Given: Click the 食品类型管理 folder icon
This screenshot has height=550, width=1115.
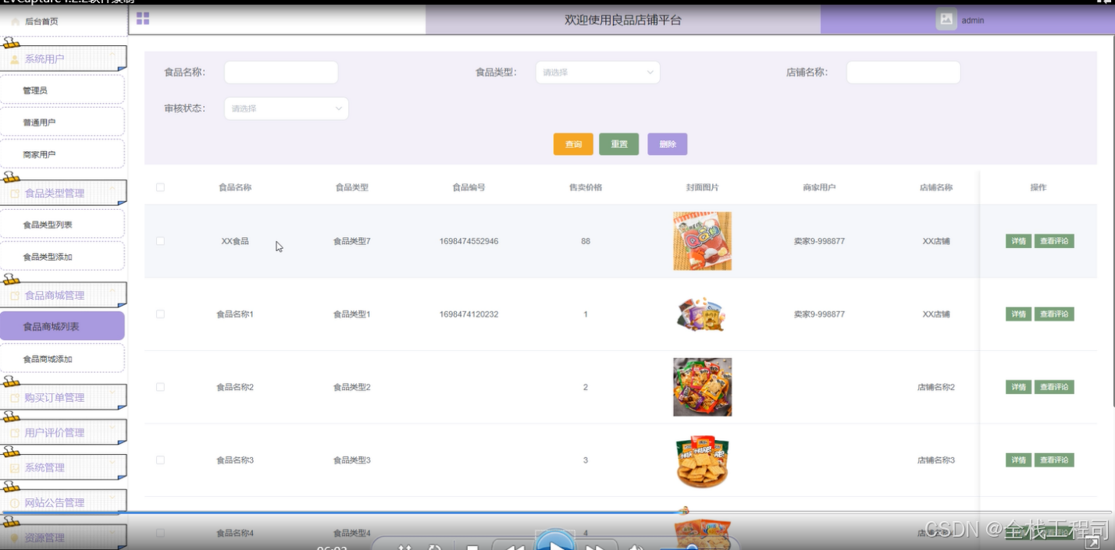Looking at the screenshot, I should click(x=15, y=193).
